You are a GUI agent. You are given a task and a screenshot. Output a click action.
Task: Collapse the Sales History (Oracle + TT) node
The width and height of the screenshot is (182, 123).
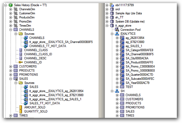coord(5,5)
